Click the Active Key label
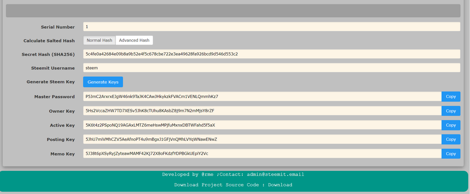 tap(62, 125)
